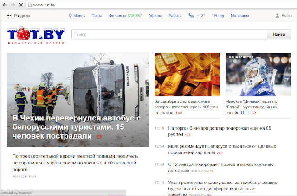Open the Магазины section
The height and width of the screenshot is (196, 297).
pos(239,16)
